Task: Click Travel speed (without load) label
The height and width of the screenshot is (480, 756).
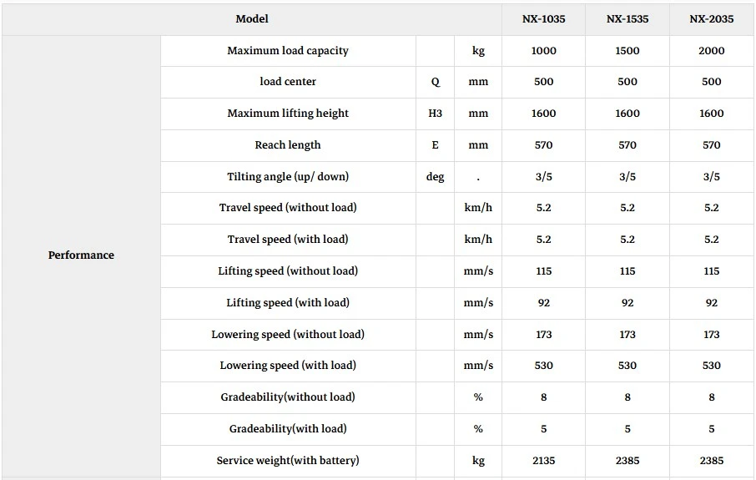Action: pos(288,208)
